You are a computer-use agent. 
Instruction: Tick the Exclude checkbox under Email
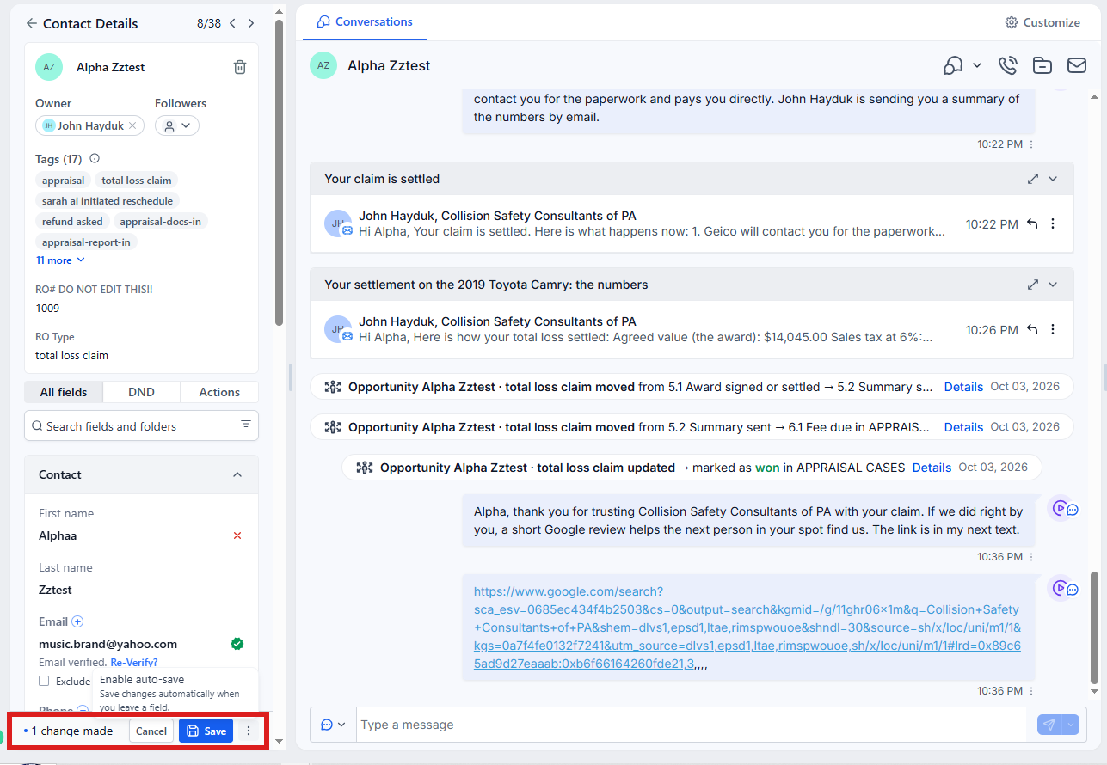point(44,681)
